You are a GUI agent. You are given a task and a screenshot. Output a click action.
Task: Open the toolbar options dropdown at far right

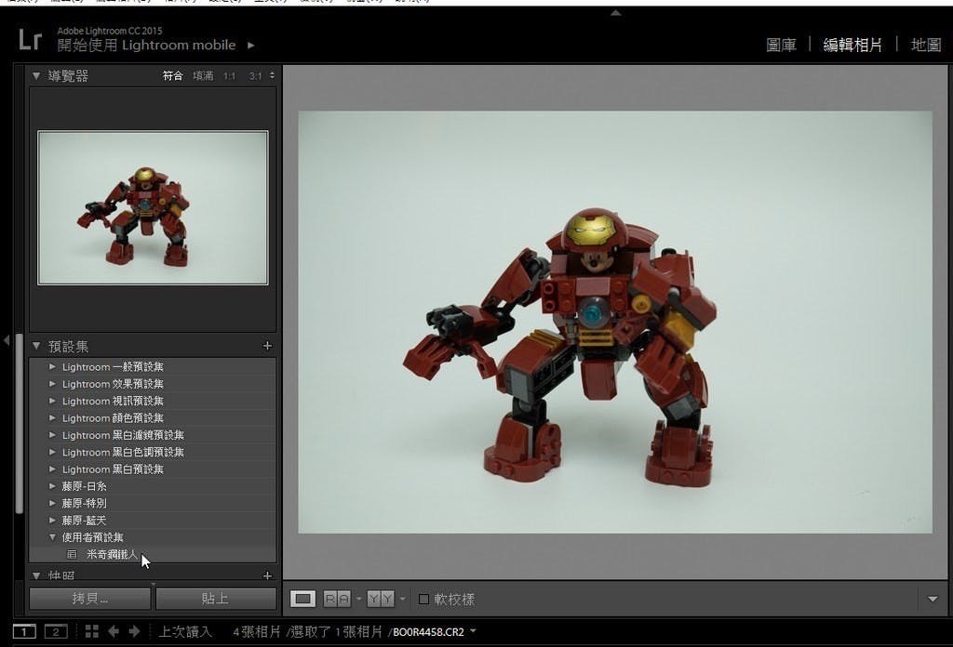point(933,599)
